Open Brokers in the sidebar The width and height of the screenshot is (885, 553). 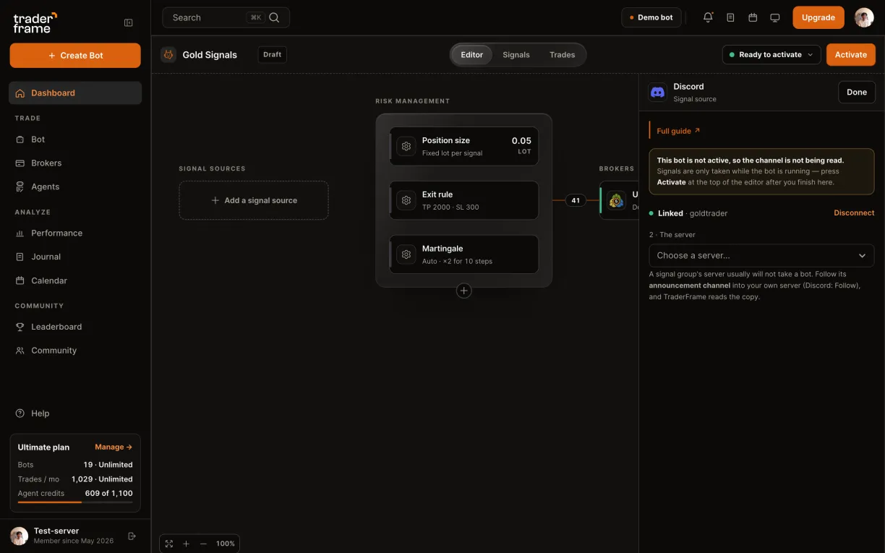75,163
